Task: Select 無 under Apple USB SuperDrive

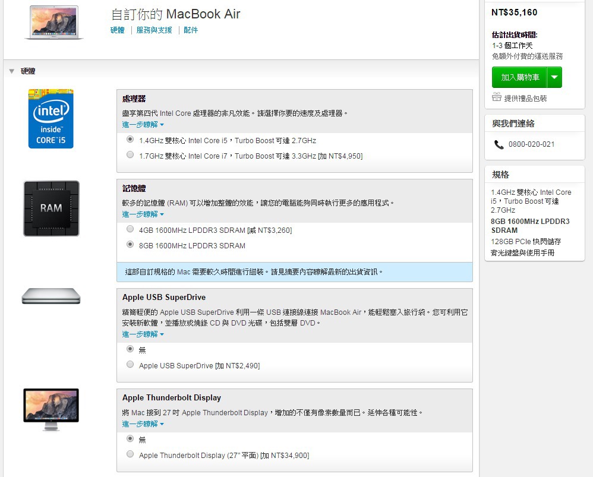Action: (130, 349)
